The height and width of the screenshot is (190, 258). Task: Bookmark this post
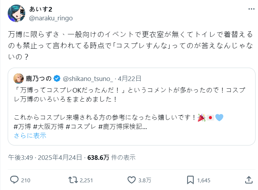coord(190,180)
